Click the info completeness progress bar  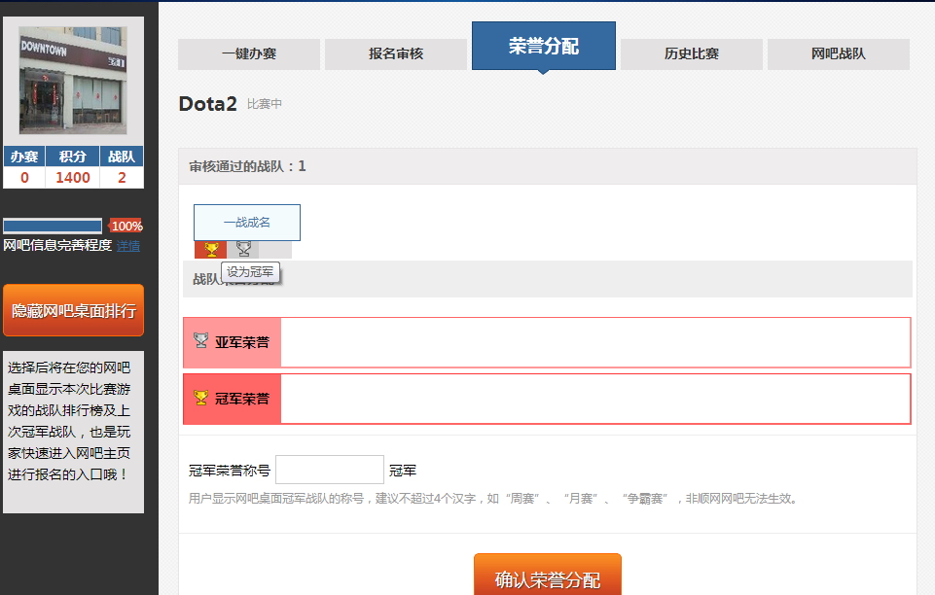pyautogui.click(x=53, y=226)
